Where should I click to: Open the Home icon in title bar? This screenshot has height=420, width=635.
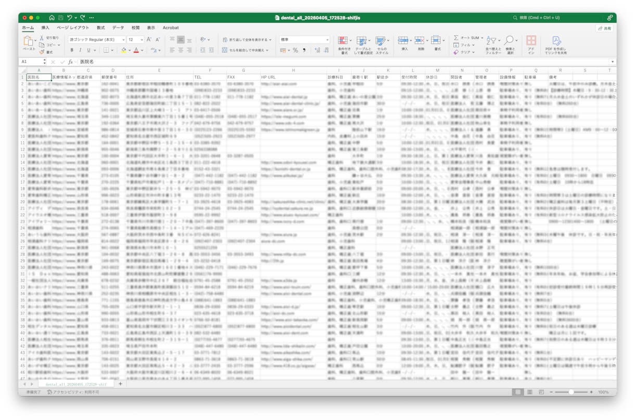52,18
